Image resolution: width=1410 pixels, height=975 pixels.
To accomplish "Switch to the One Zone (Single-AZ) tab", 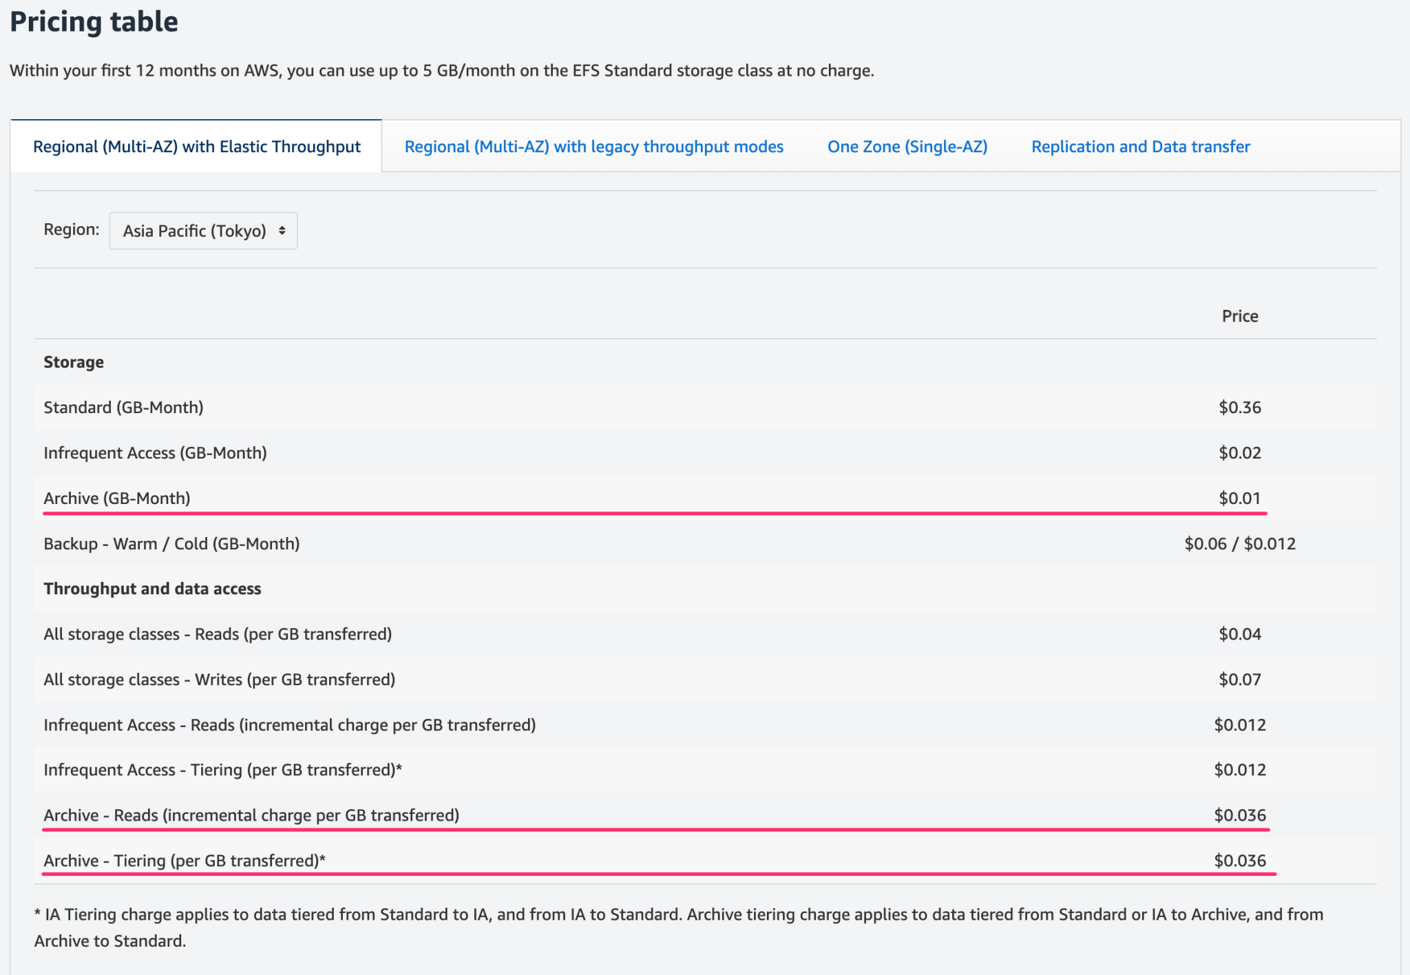I will click(x=907, y=146).
